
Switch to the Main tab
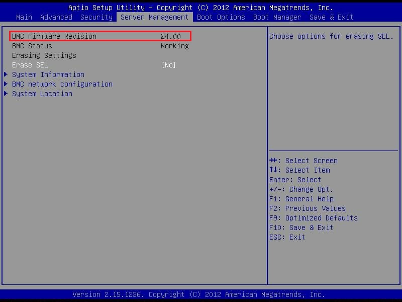(x=24, y=17)
